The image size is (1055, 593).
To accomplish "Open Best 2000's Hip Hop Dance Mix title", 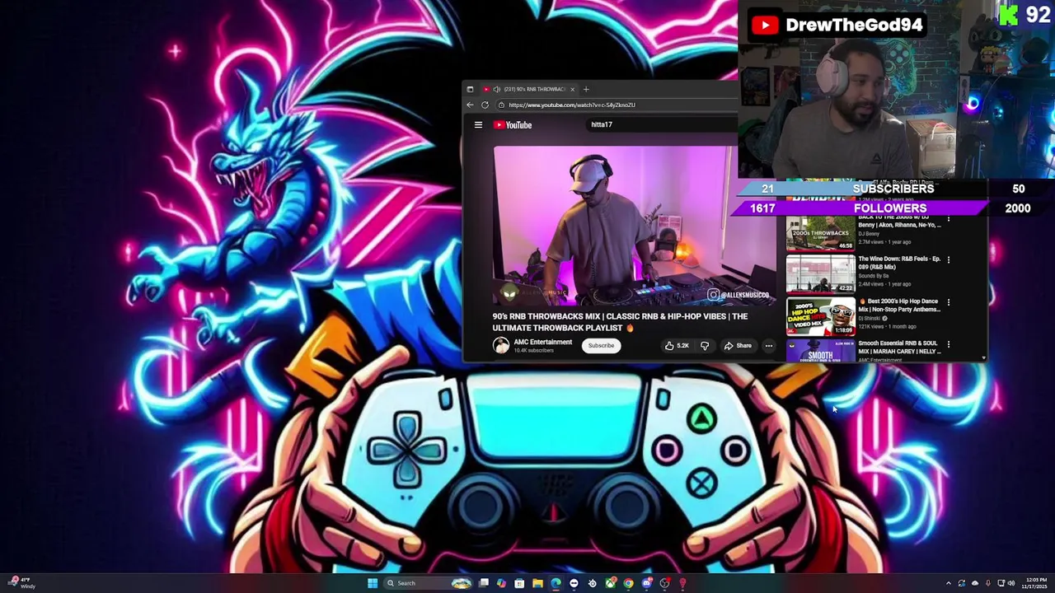I will tap(899, 305).
